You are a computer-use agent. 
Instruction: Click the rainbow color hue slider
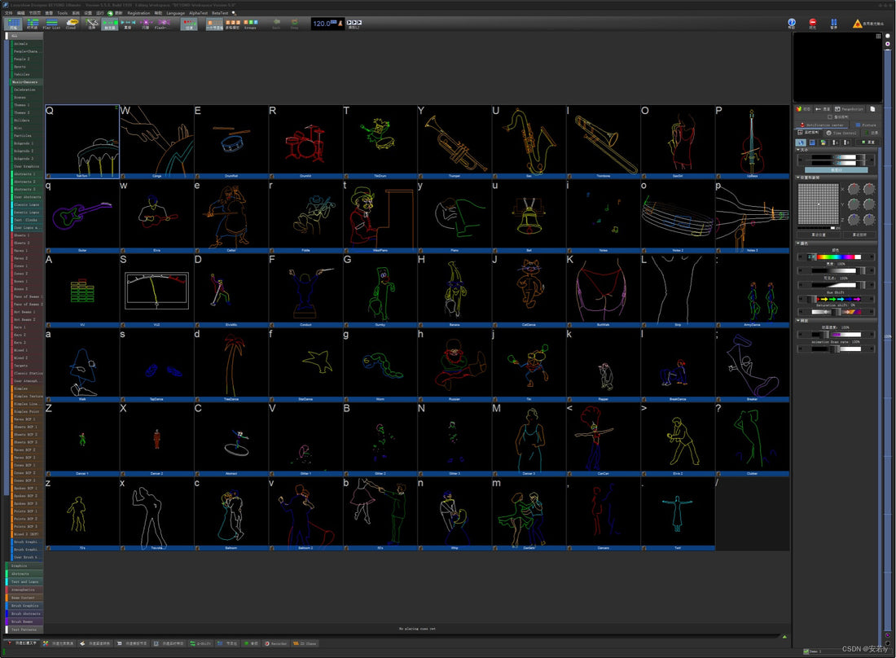[836, 257]
